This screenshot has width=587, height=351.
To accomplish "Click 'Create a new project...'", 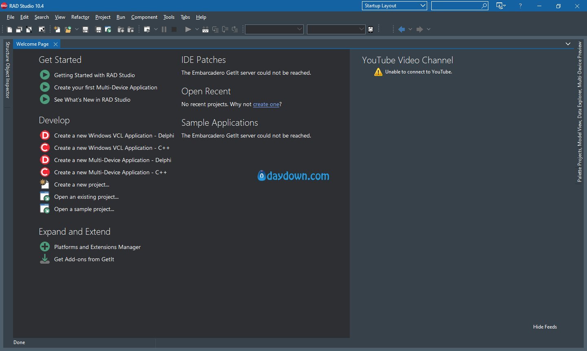I will (x=82, y=184).
